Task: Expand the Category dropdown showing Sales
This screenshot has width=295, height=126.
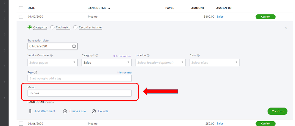Action: pos(106,62)
